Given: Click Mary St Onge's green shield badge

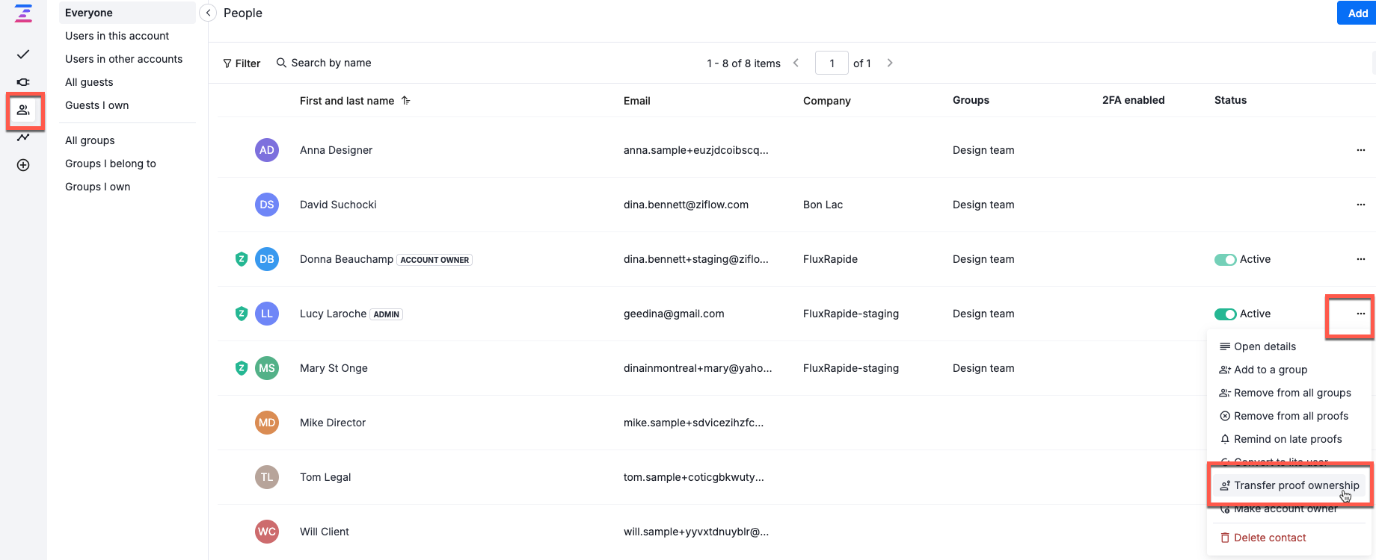Looking at the screenshot, I should pyautogui.click(x=242, y=368).
